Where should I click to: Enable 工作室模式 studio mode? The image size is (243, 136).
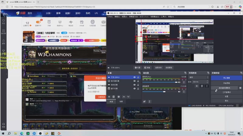point(226,92)
